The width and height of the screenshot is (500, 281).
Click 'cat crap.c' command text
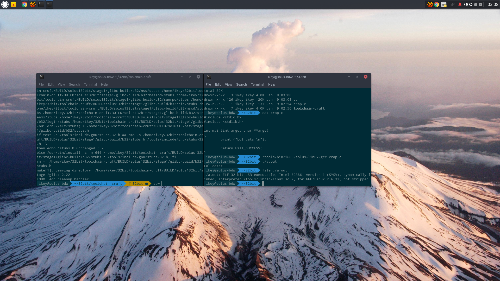tap(273, 113)
